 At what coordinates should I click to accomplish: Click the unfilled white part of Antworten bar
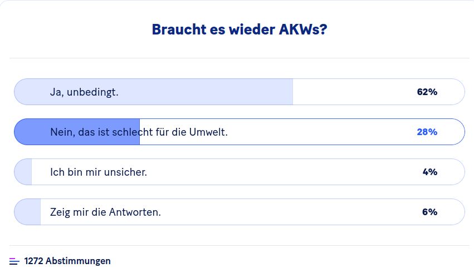[x=278, y=212]
